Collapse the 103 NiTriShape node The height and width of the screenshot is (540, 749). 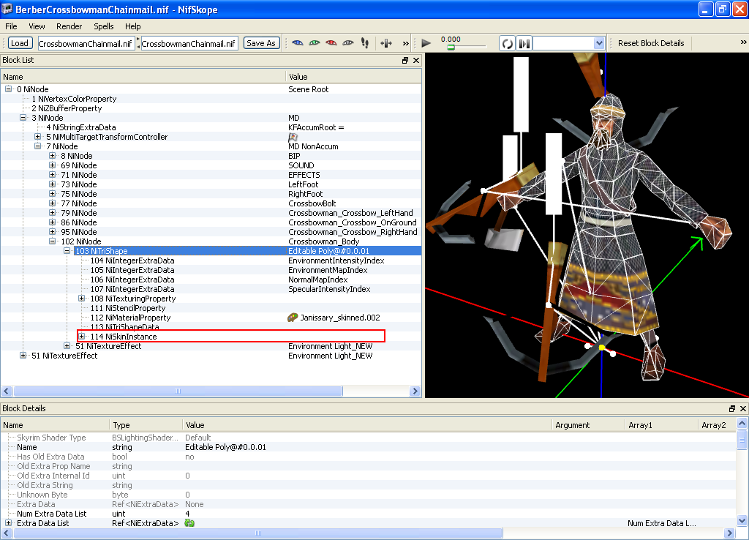pyautogui.click(x=67, y=251)
